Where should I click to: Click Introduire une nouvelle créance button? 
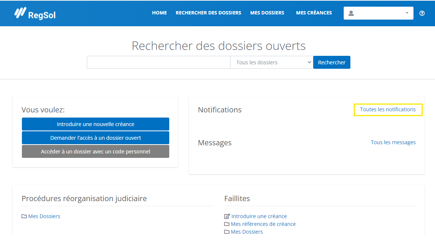(95, 124)
